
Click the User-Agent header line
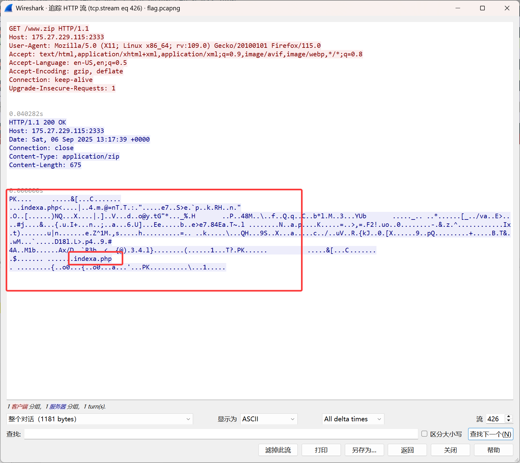point(165,46)
